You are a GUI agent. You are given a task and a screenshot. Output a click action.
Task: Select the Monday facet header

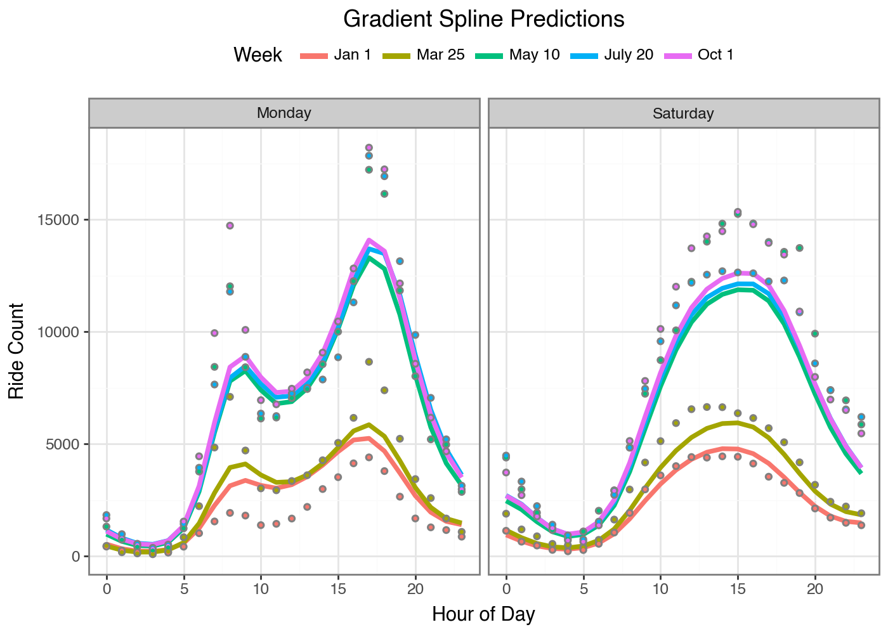tap(284, 113)
